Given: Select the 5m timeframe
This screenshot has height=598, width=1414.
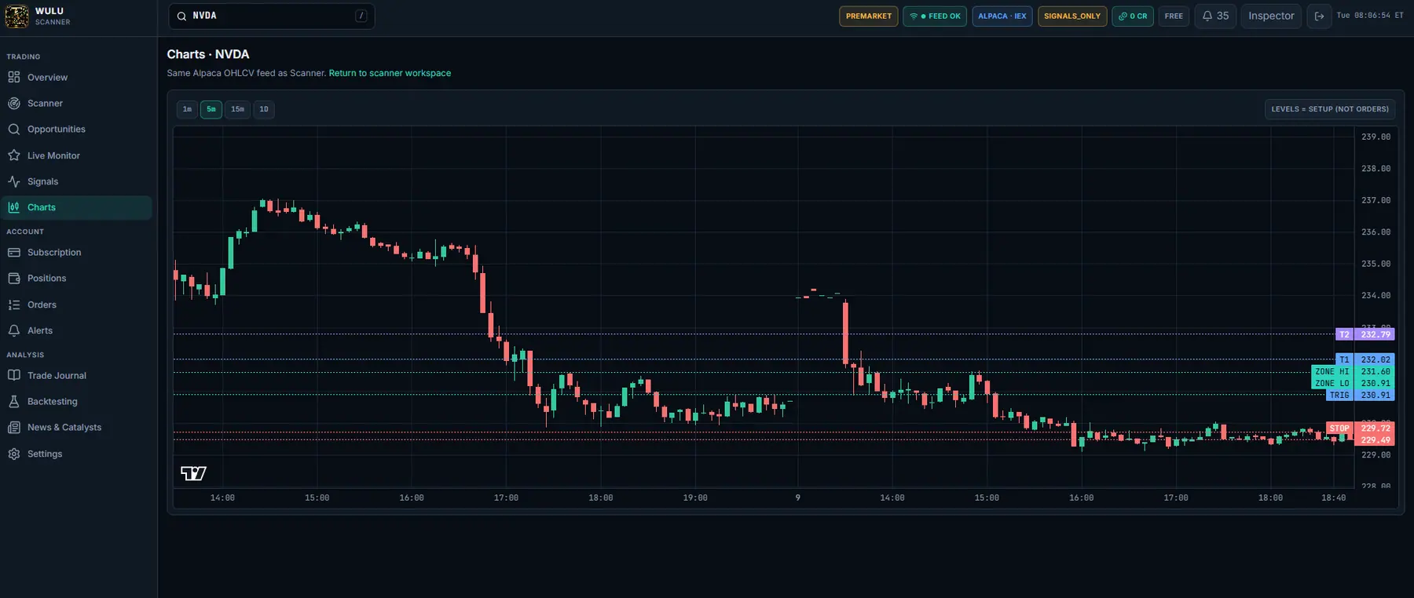Looking at the screenshot, I should click(211, 109).
